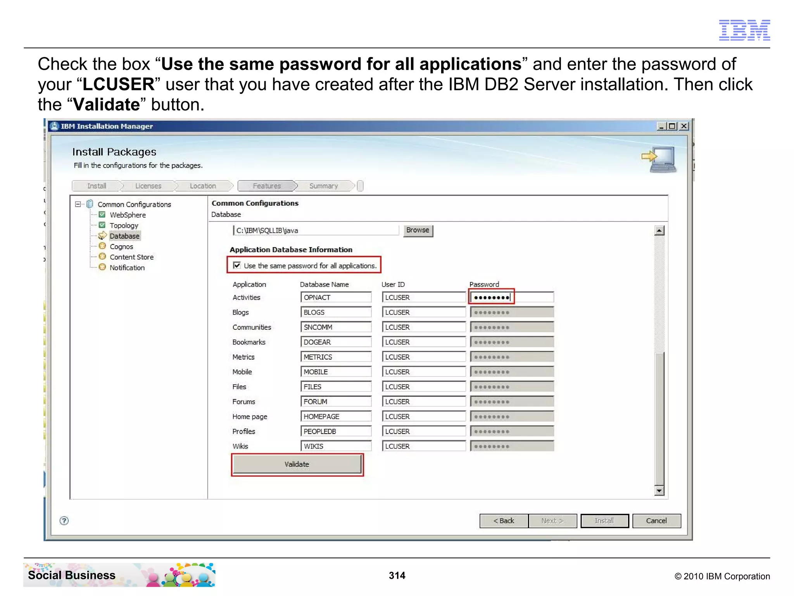Click the Common Configurations package icon
This screenshot has width=794, height=596.
[x=90, y=204]
